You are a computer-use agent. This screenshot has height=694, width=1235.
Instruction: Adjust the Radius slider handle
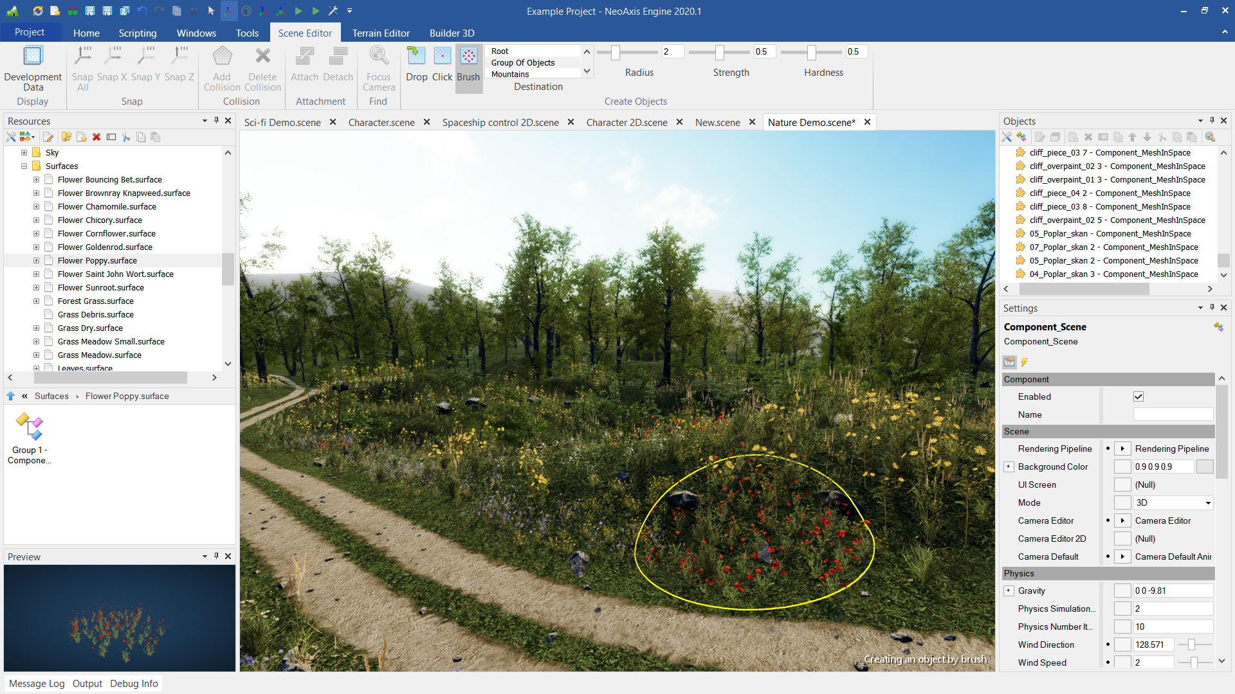(x=616, y=52)
